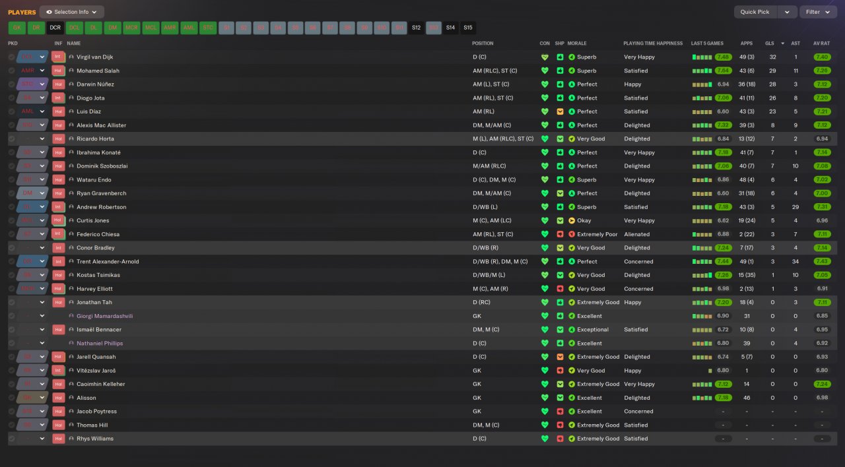
Task: Select the S12 substitute slot tab
Action: (416, 28)
